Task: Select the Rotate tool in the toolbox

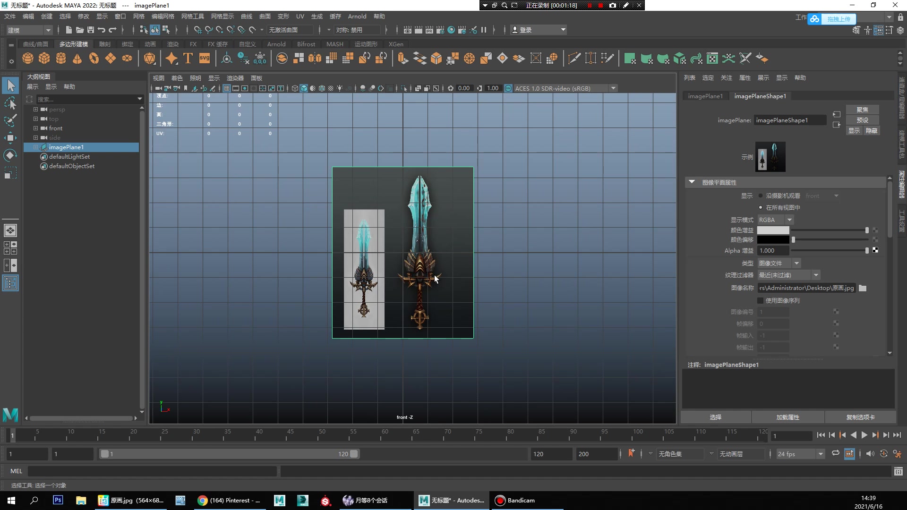Action: (x=10, y=155)
